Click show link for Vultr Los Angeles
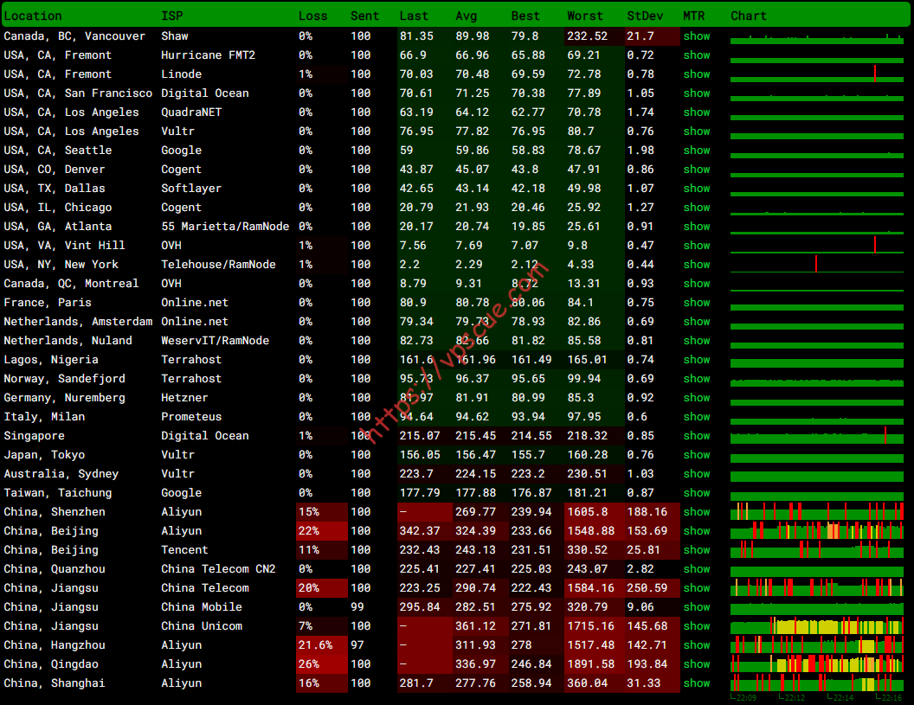Image resolution: width=914 pixels, height=705 pixels. 697,131
